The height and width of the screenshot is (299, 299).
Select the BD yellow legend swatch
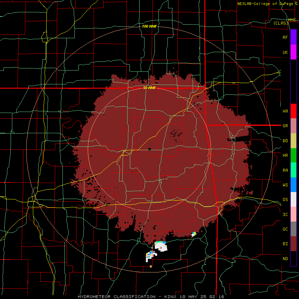tap(293, 141)
